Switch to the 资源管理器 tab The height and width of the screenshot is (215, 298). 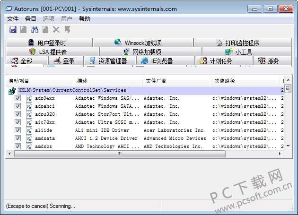point(110,61)
